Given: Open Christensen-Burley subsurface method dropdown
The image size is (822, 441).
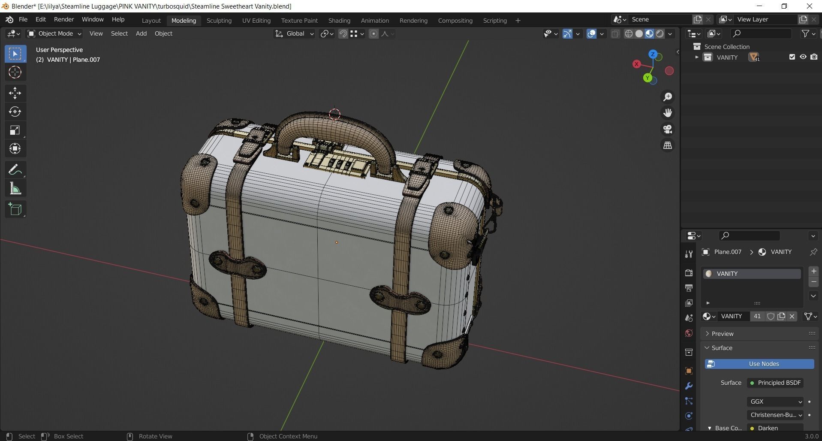Looking at the screenshot, I should pos(775,415).
